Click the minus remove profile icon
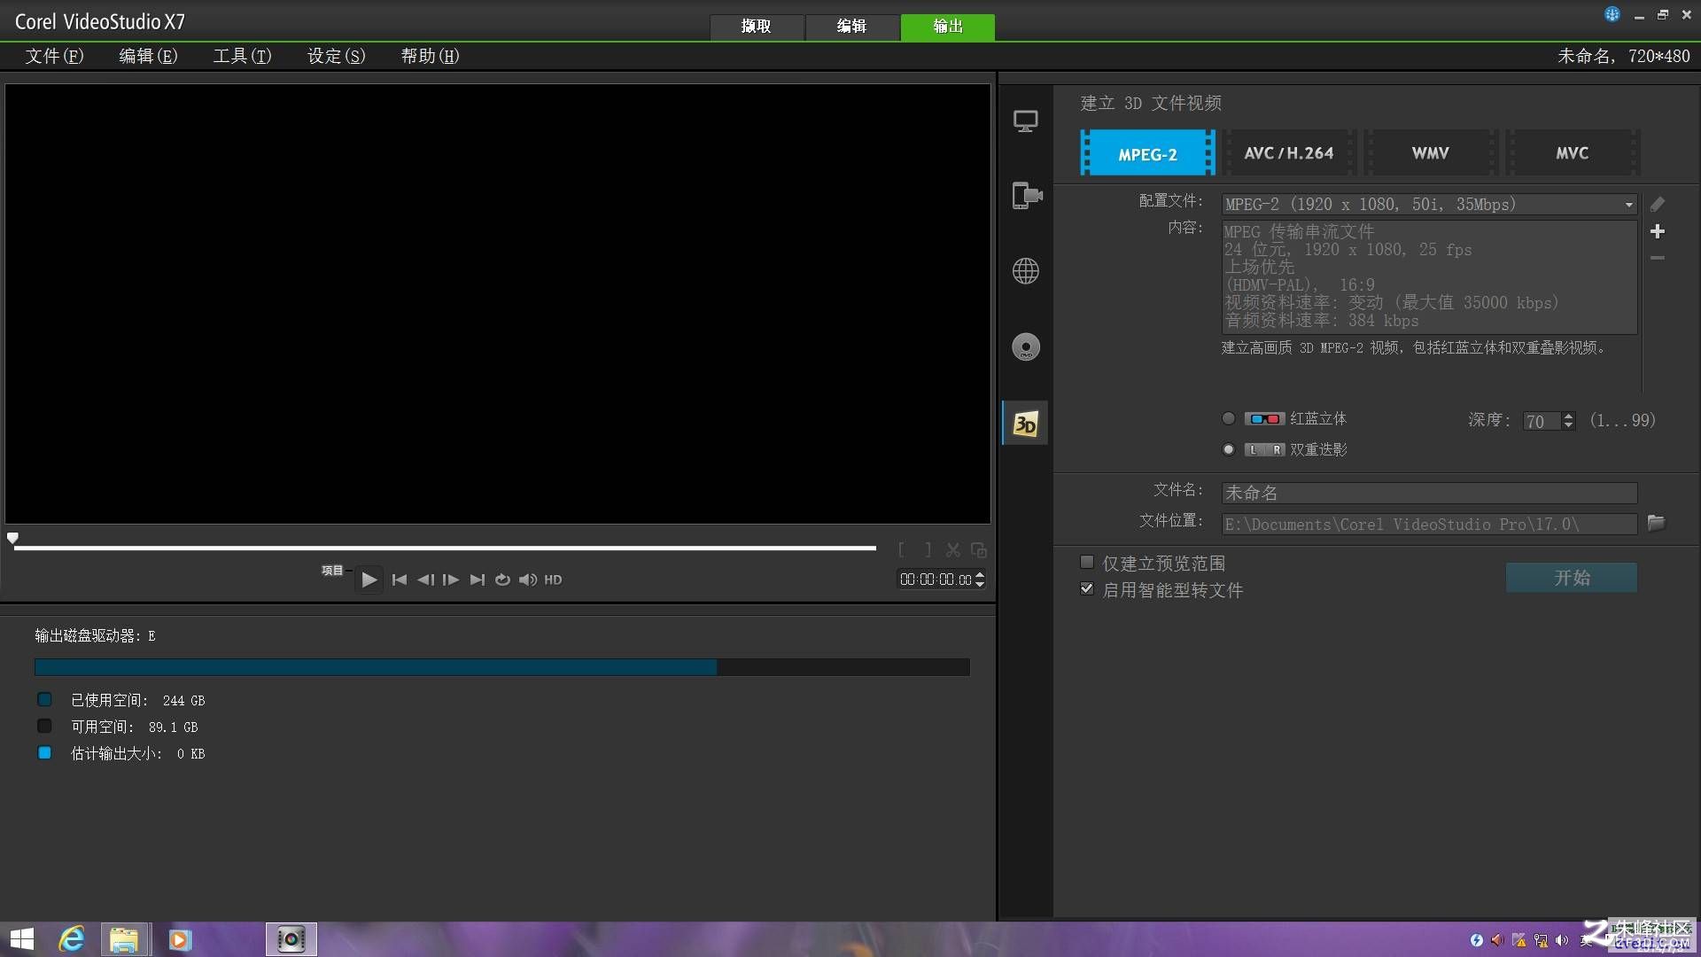This screenshot has width=1701, height=957. (1657, 258)
